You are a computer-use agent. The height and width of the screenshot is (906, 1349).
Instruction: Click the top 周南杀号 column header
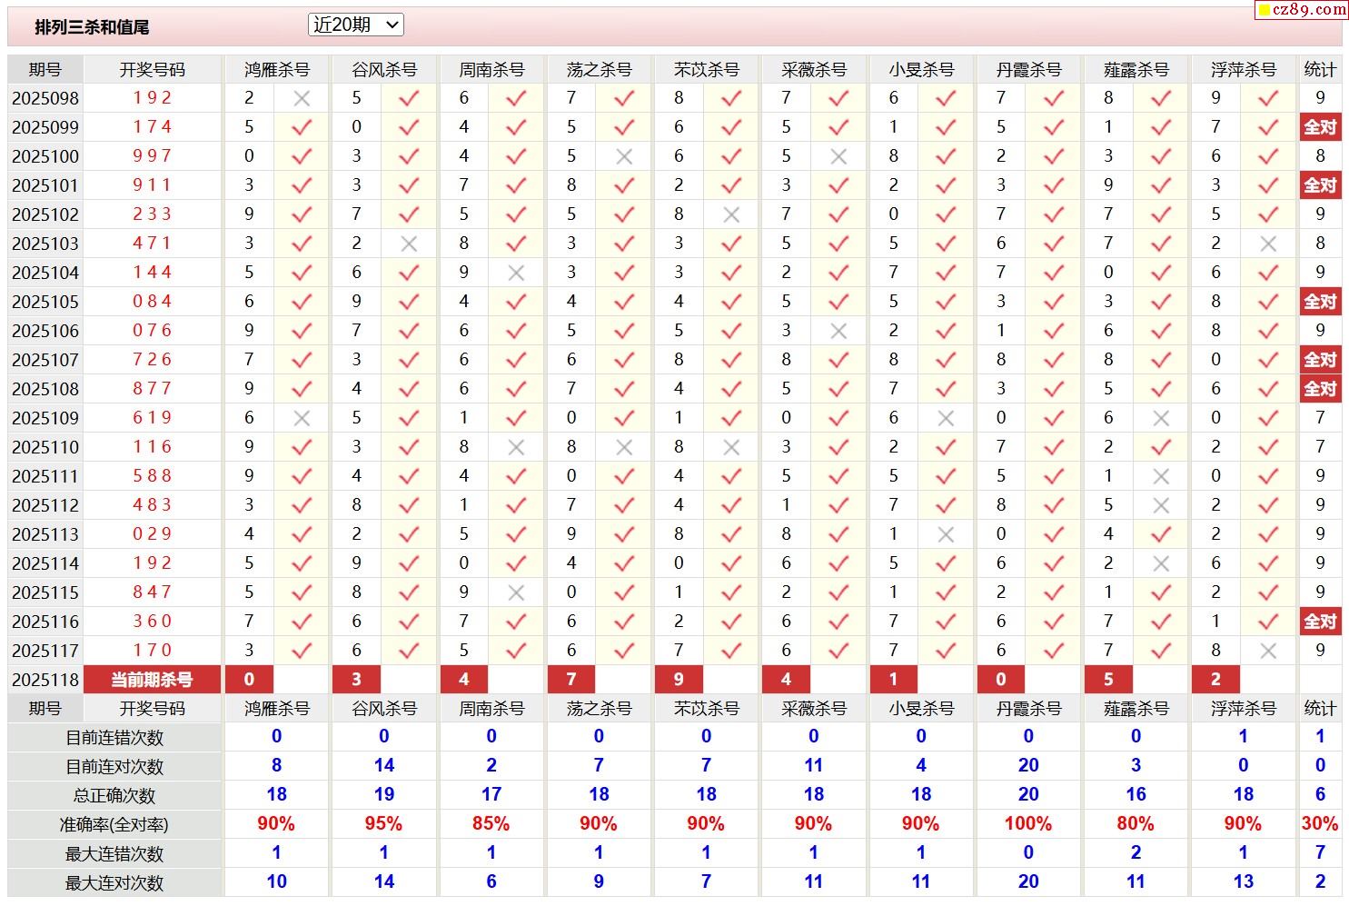[491, 69]
